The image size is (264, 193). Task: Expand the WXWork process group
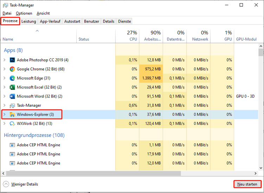[5, 124]
